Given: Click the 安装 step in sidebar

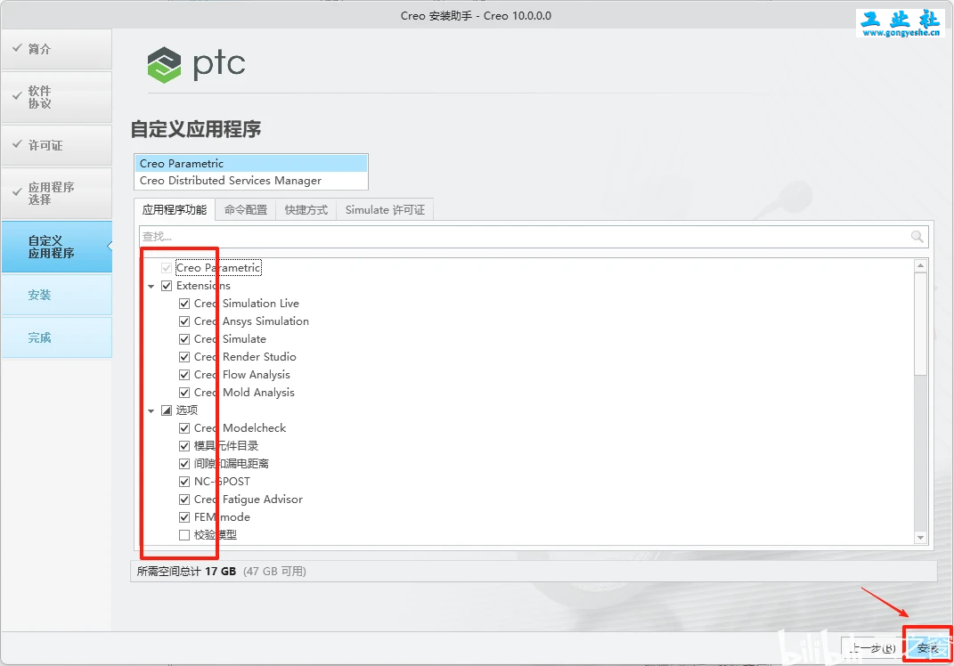Looking at the screenshot, I should click(57, 295).
